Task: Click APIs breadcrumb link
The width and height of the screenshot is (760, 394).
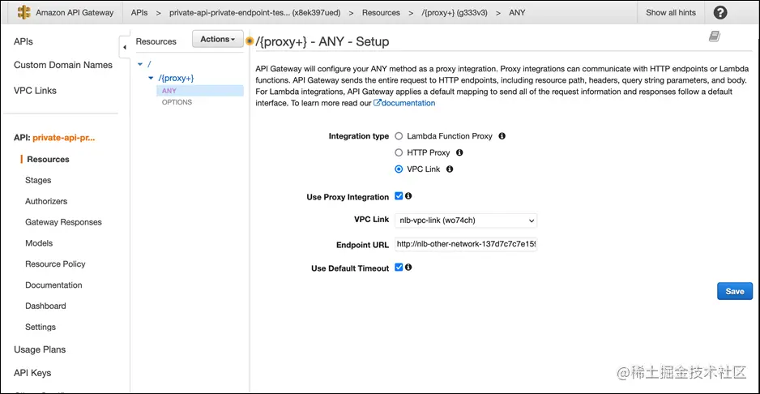Action: coord(139,13)
